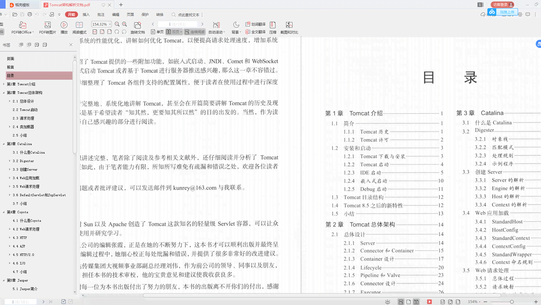Viewport: 541px width, 305px height.
Task: Toggle 划词翻译 word translation
Action: pyautogui.click(x=255, y=24)
